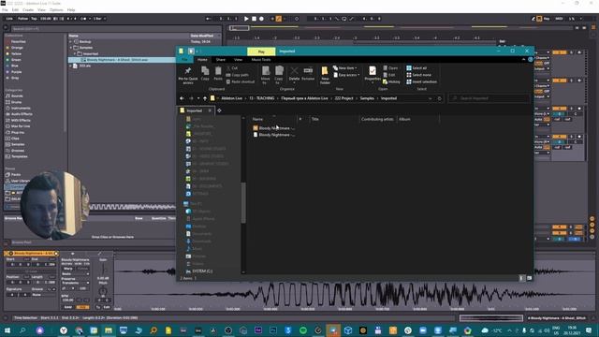This screenshot has width=599, height=337.
Task: Click Pin to Quick access in Explorer
Action: [x=187, y=75]
